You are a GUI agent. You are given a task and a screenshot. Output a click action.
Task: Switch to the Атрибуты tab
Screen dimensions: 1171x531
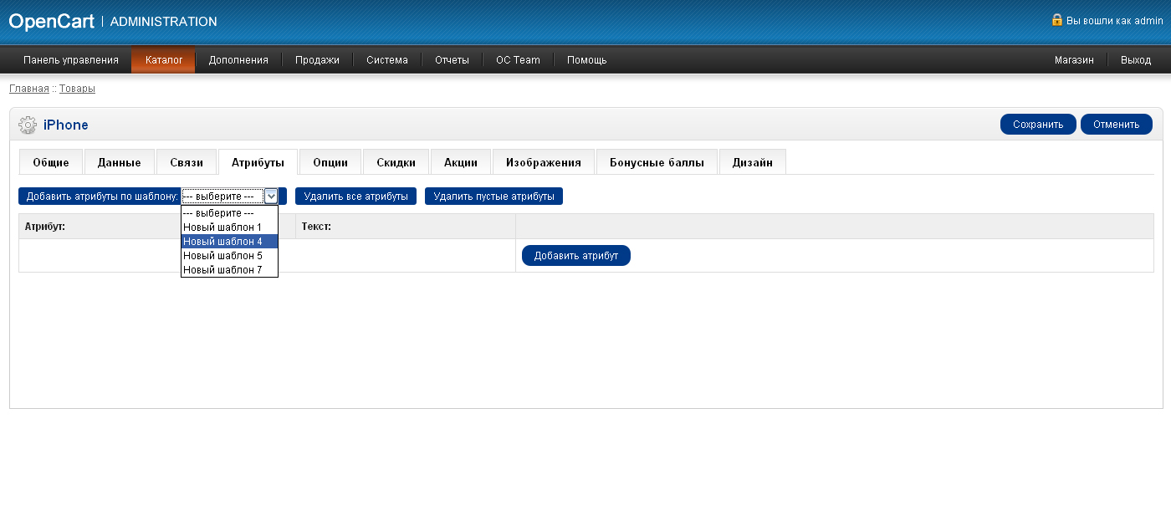[258, 162]
